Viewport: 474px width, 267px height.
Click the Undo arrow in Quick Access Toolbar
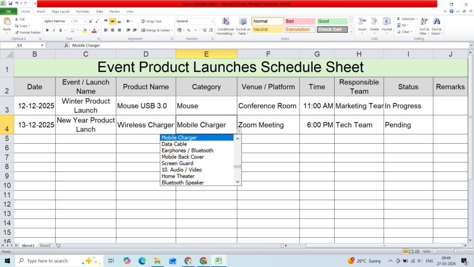pyautogui.click(x=17, y=4)
